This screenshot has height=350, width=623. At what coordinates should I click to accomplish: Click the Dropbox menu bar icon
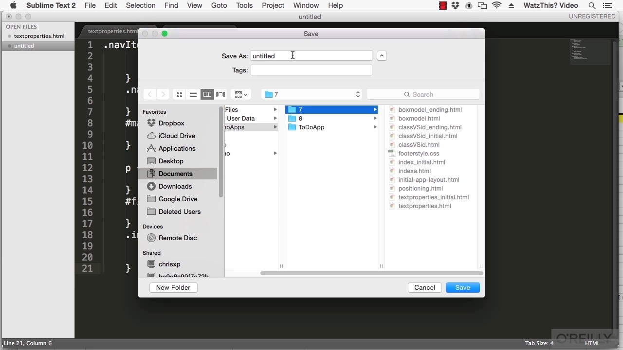point(456,5)
